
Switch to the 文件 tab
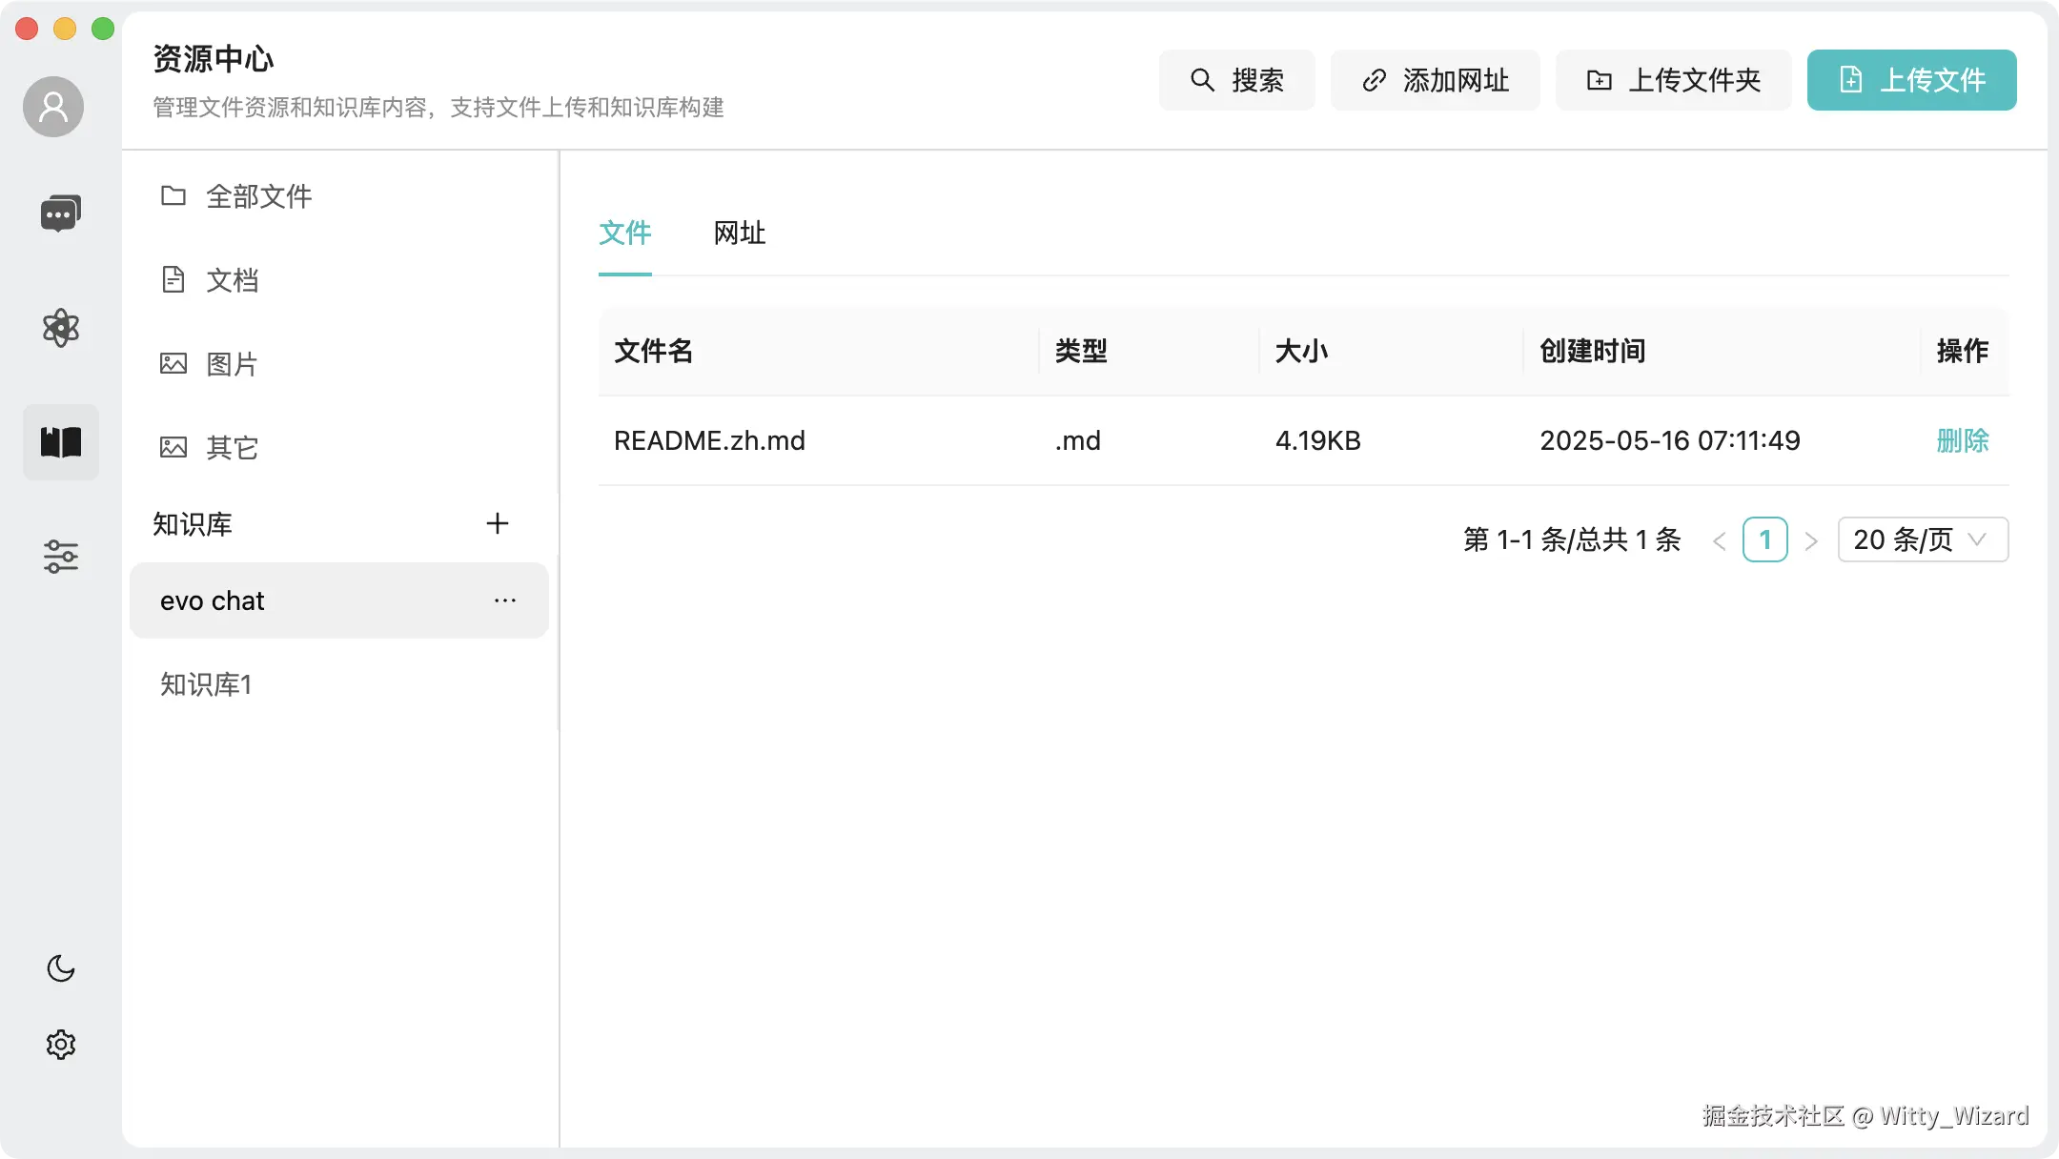625,234
